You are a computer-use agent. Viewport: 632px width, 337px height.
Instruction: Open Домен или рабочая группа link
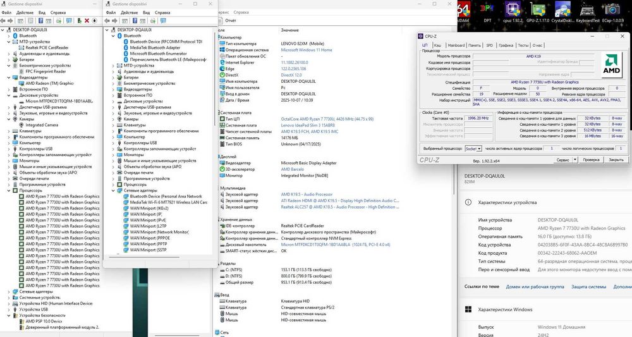535,286
